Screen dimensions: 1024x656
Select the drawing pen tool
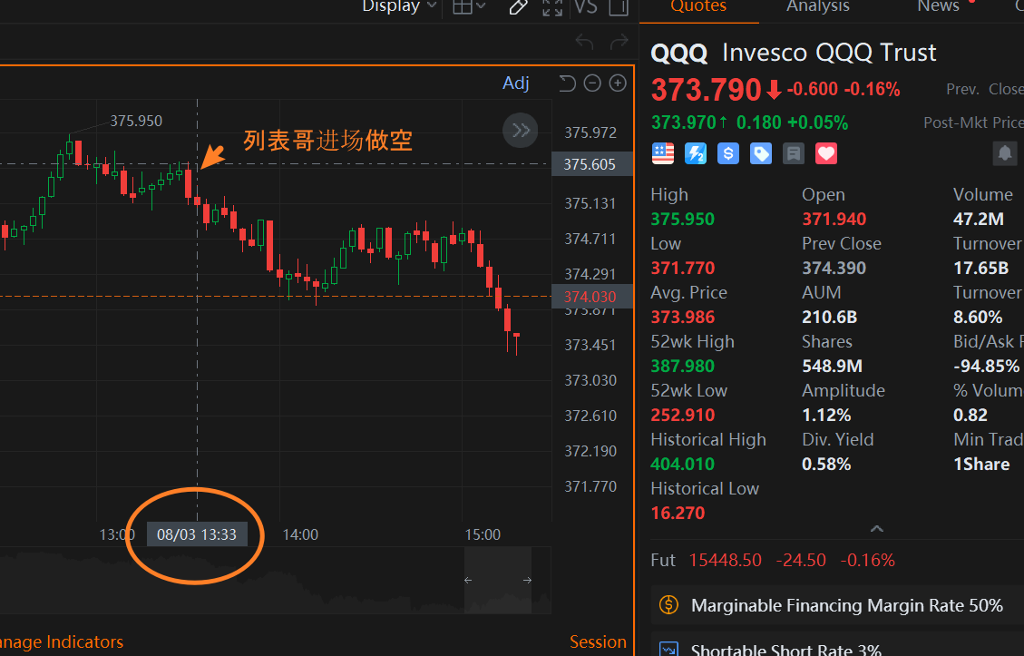point(518,6)
